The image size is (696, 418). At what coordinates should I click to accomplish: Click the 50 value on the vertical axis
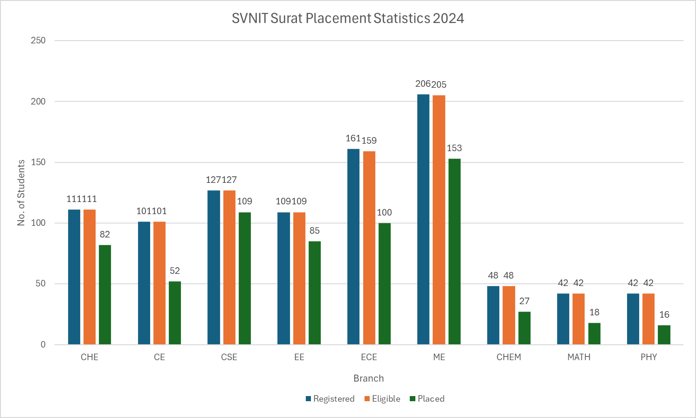coord(41,284)
